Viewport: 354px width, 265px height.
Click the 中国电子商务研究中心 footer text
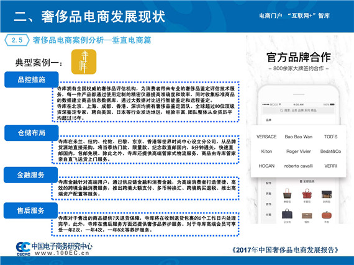point(62,246)
